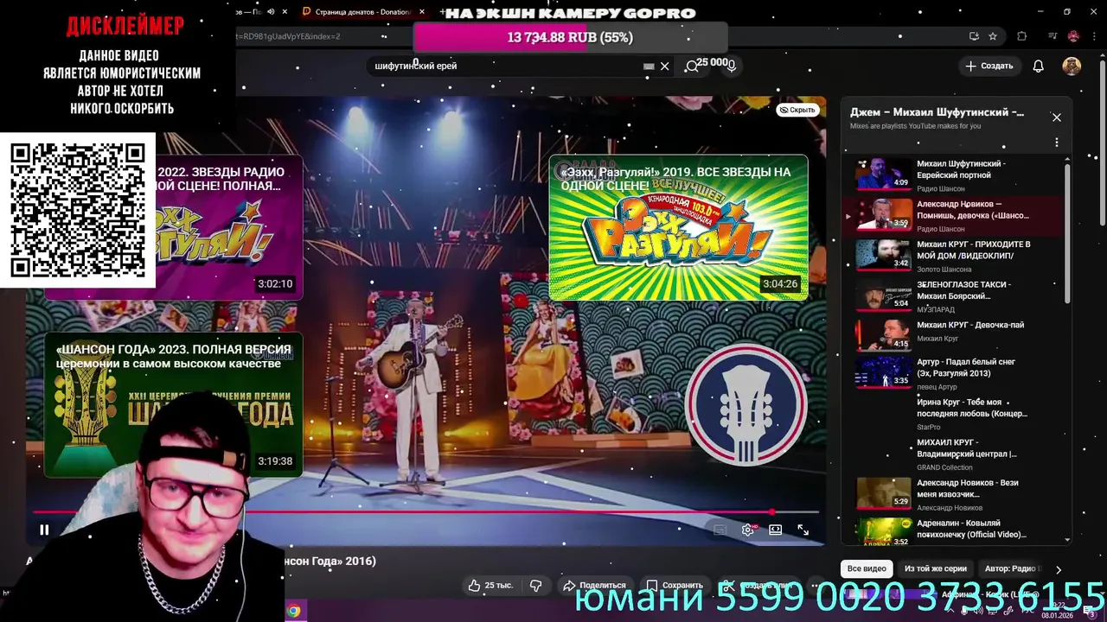Open a new browser tab
The image size is (1107, 622).
coord(444,12)
